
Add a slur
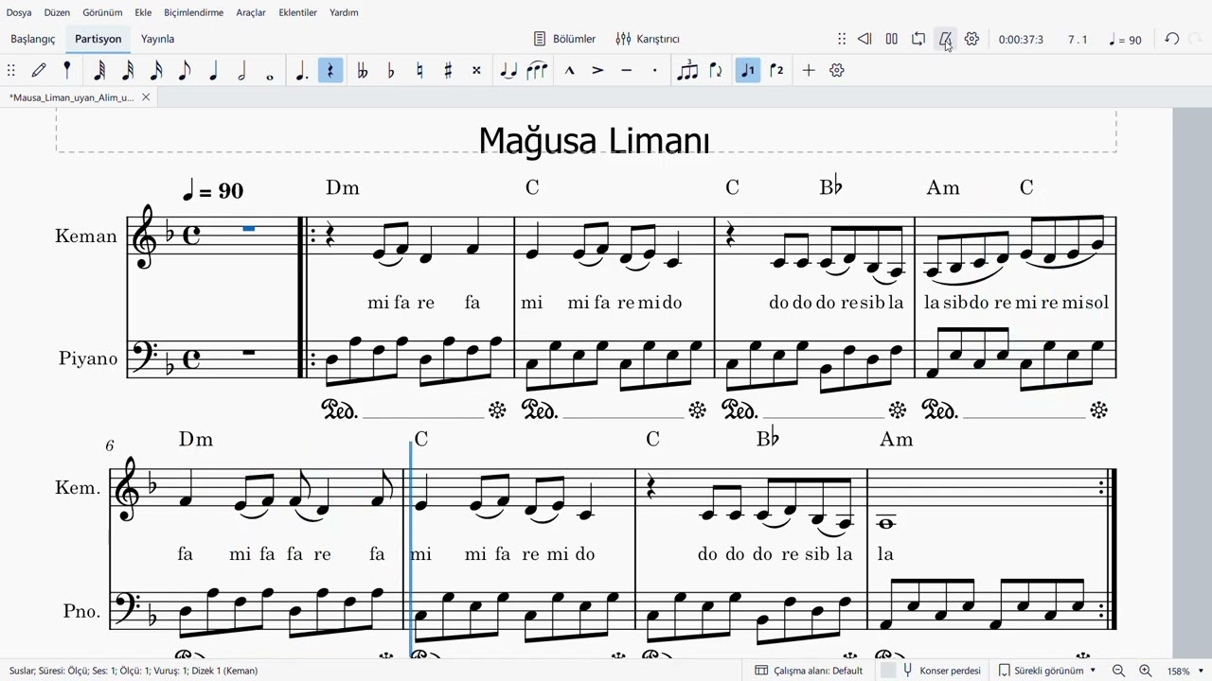click(537, 70)
